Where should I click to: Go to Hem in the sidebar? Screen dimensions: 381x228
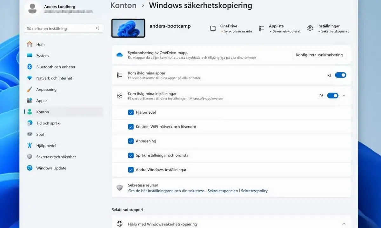click(63, 44)
